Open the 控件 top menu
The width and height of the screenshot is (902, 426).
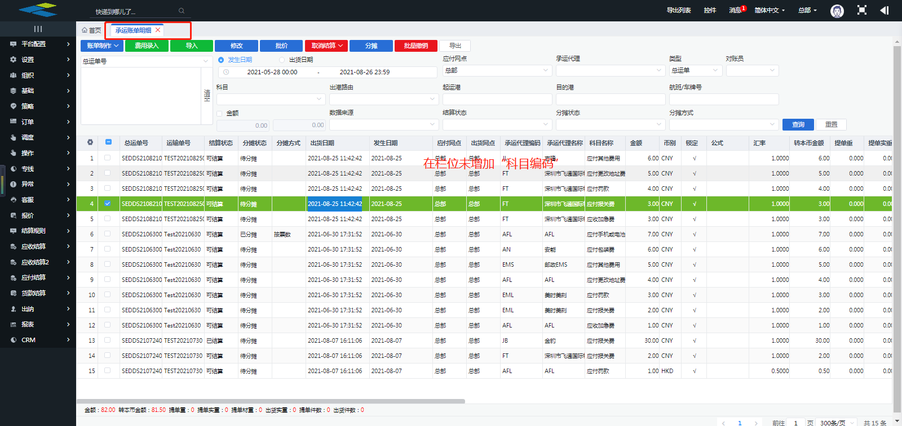(x=710, y=10)
